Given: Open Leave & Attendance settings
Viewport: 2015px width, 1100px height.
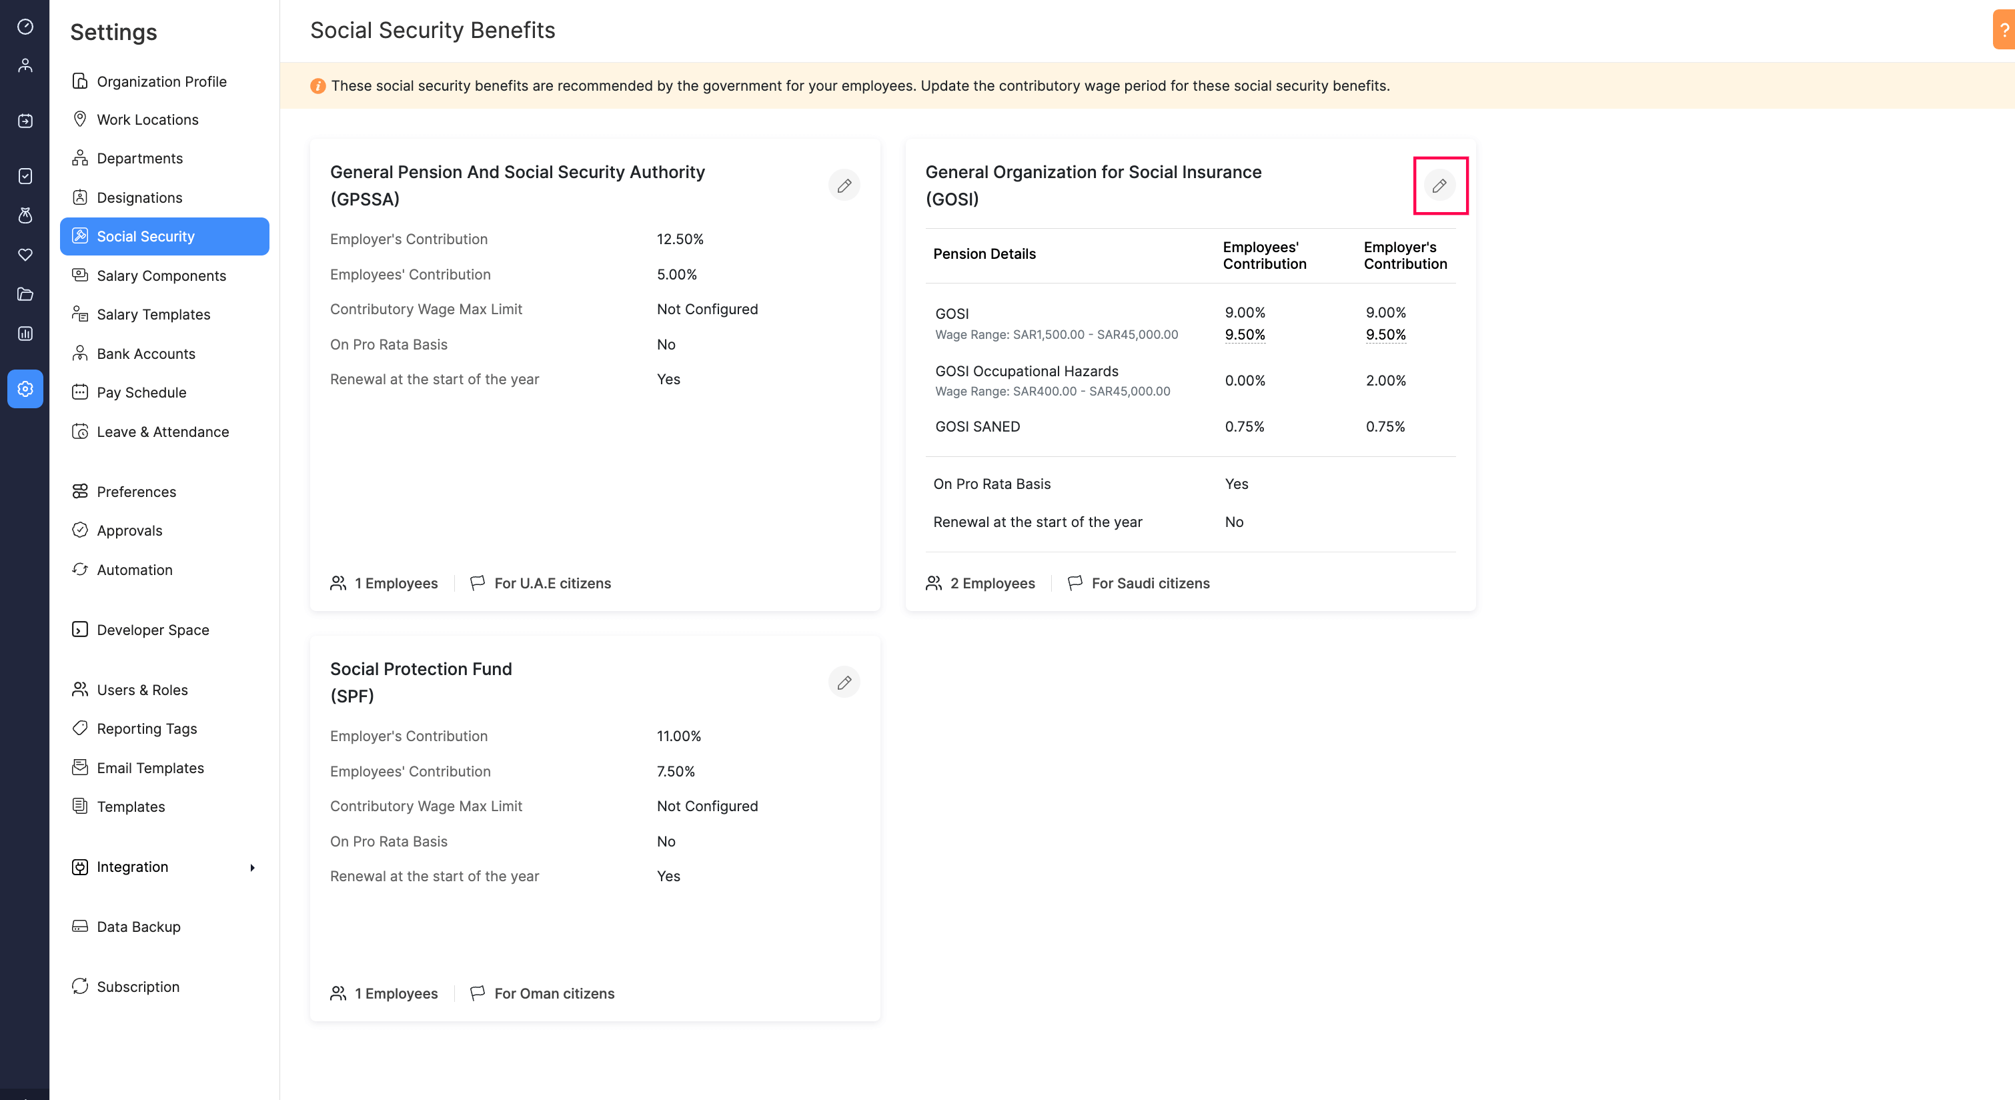Looking at the screenshot, I should pyautogui.click(x=163, y=432).
